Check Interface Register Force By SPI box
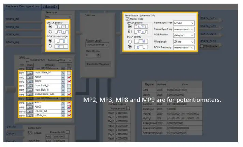Screen dimensions: 243x147 [128, 108]
